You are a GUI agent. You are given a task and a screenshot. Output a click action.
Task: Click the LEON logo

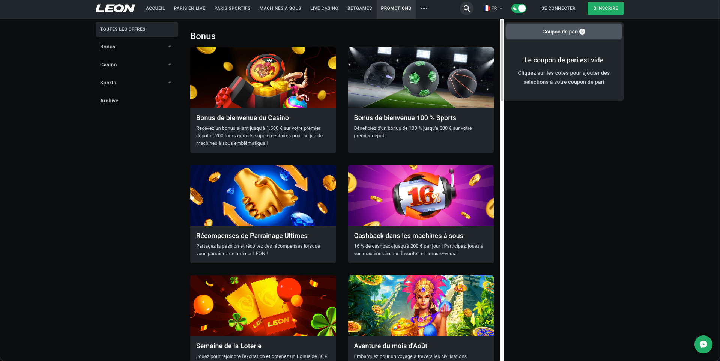pyautogui.click(x=115, y=8)
